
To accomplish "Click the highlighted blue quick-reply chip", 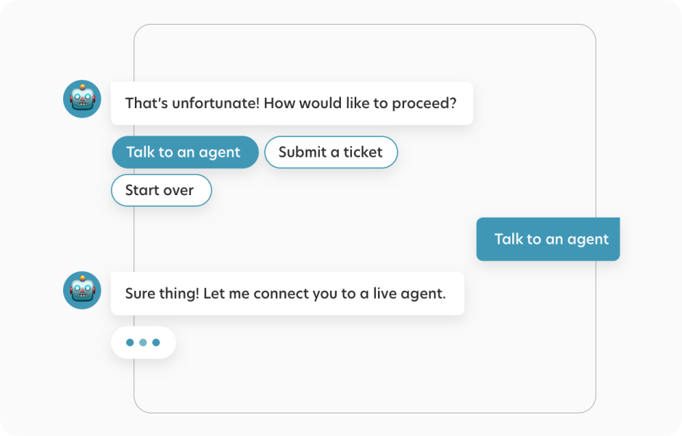I will [x=184, y=152].
